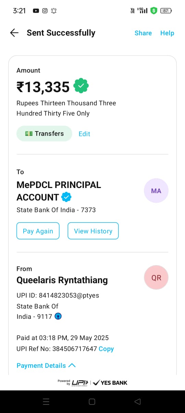Tap the YouTube status bar icon
This screenshot has height=413, width=185.
(36, 11)
